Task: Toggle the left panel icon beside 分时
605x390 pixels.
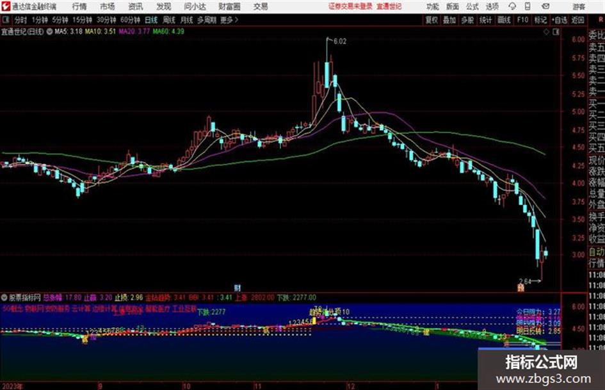Action: (x=6, y=19)
